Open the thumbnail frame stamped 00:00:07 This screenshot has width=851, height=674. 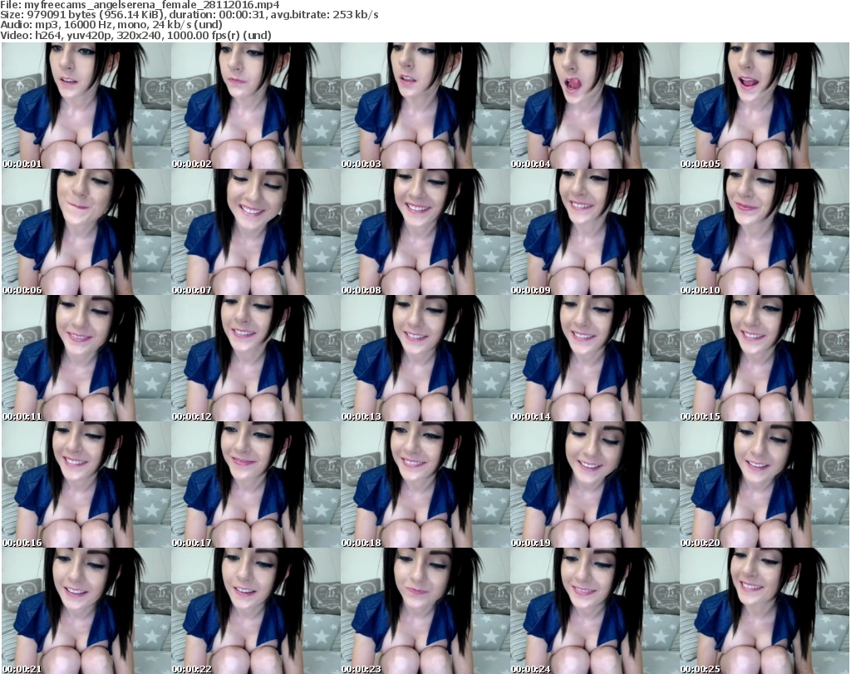click(x=256, y=232)
